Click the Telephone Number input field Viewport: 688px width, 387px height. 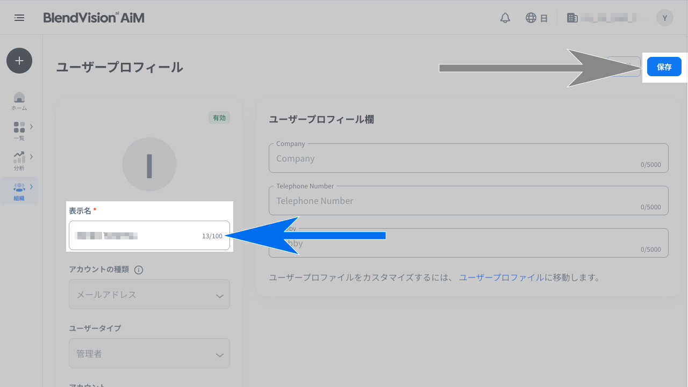click(x=469, y=201)
